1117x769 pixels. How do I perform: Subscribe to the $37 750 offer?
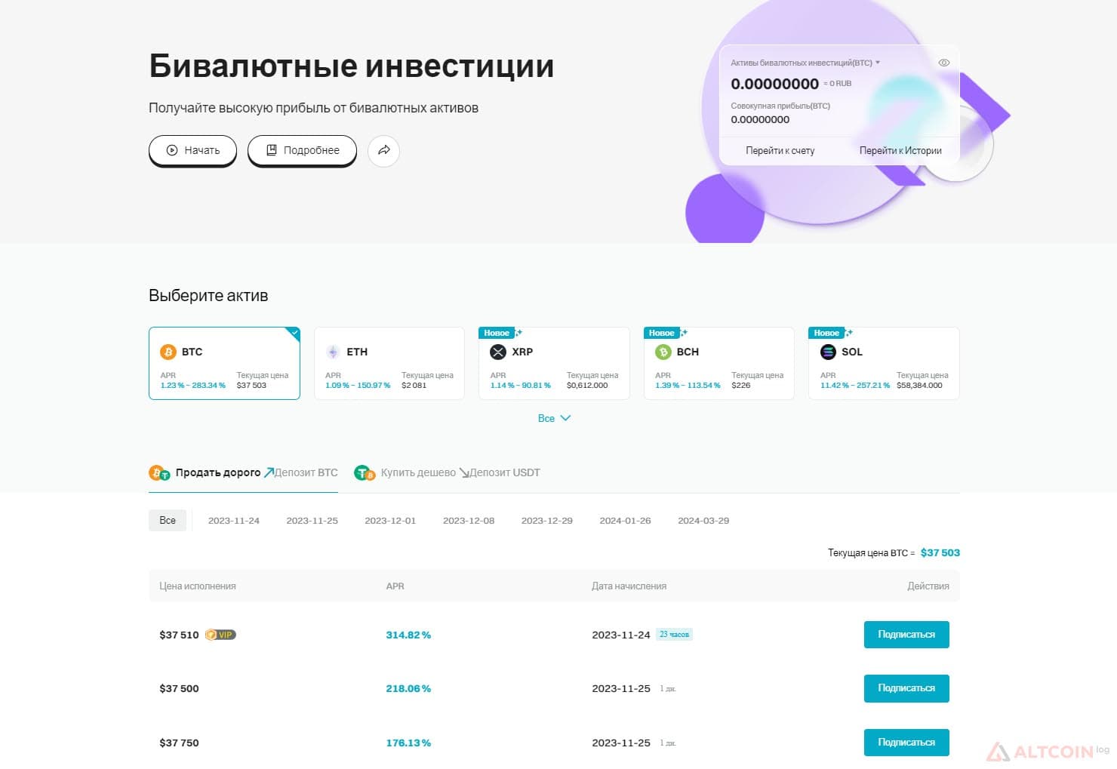(906, 743)
